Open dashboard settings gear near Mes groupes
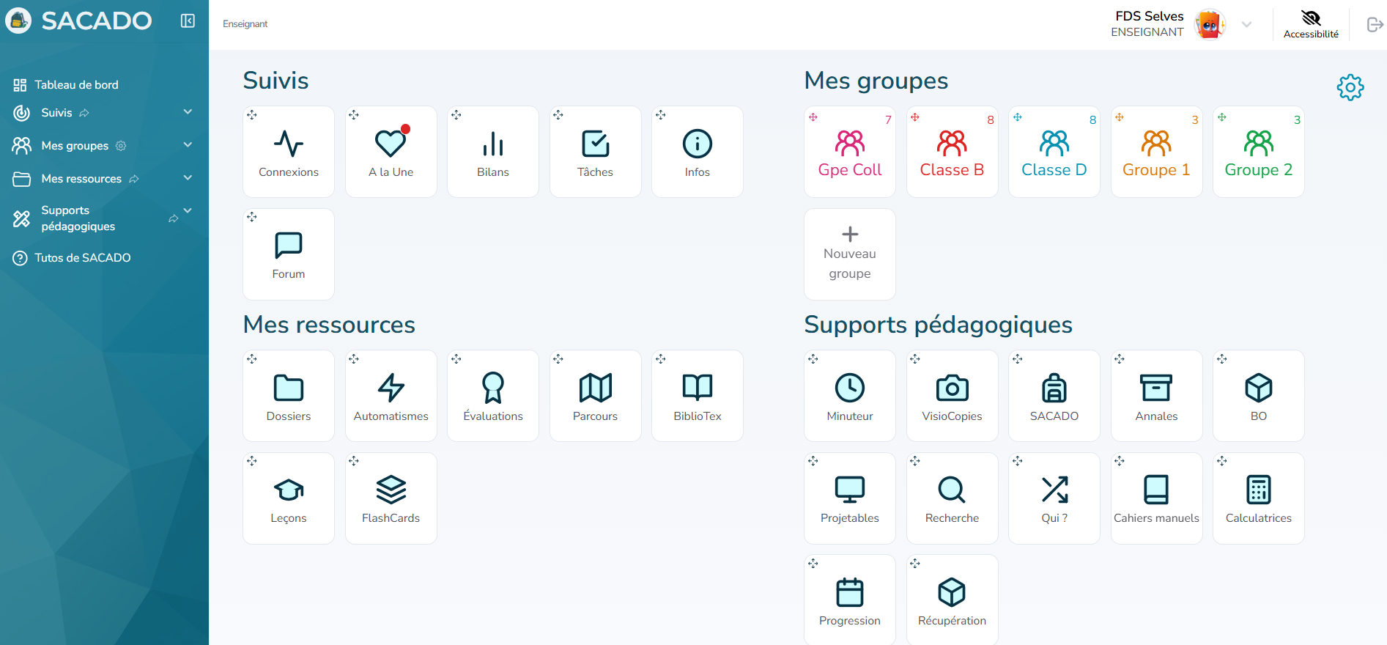The image size is (1387, 645). (1350, 87)
